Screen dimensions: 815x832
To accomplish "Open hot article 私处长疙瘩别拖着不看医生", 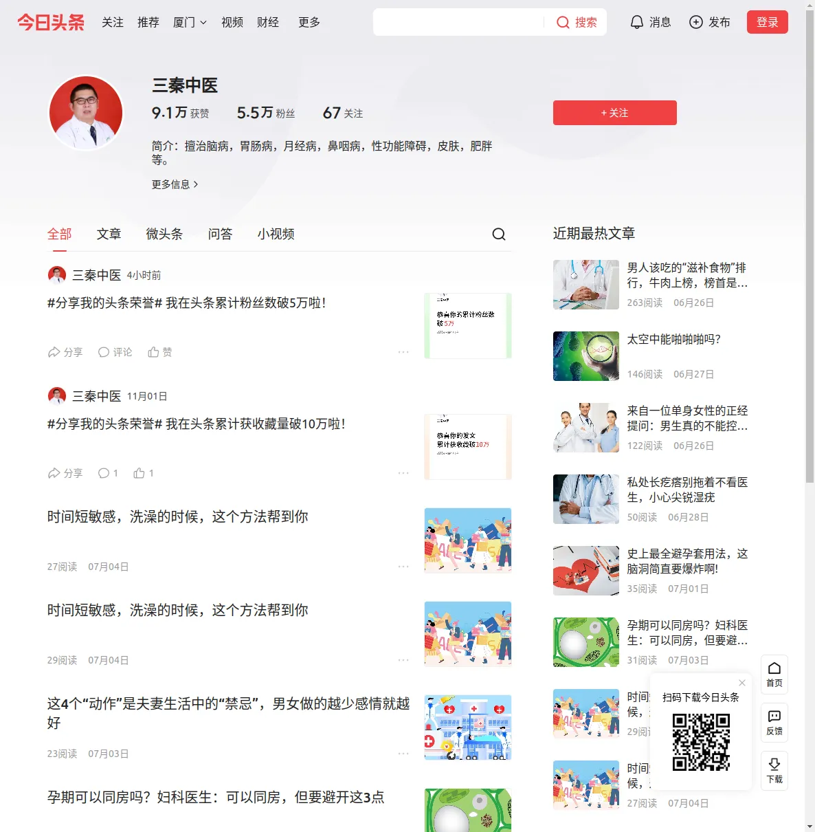I will point(687,490).
